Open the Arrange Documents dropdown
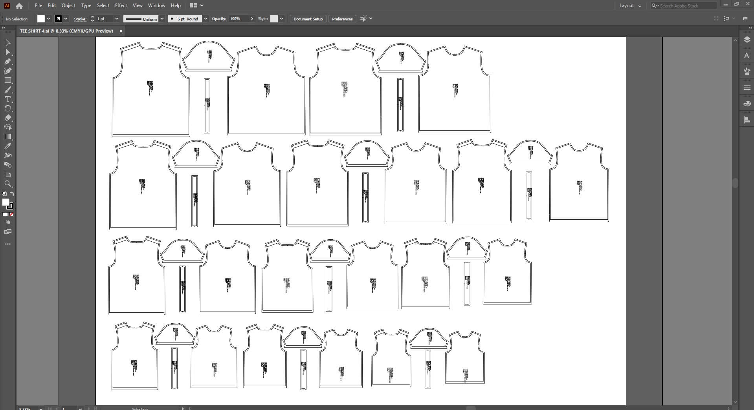The height and width of the screenshot is (410, 754). [x=197, y=5]
